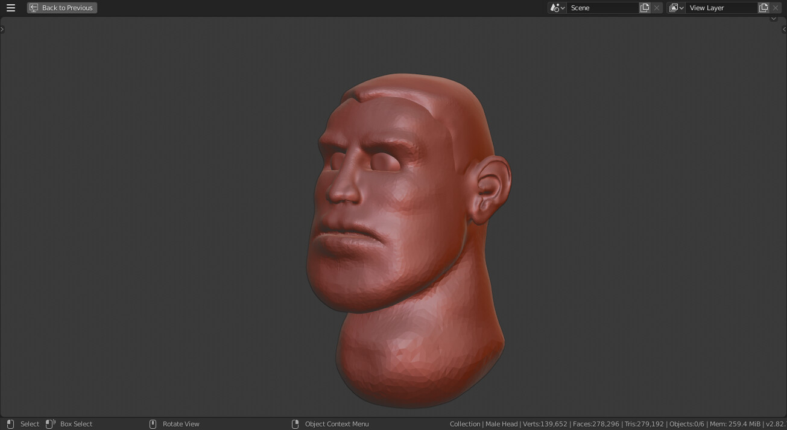Create a new scene with the copy icon
The height and width of the screenshot is (430, 787).
[644, 8]
